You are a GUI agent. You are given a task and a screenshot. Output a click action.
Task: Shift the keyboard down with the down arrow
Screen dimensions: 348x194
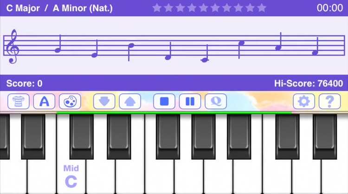coord(104,102)
